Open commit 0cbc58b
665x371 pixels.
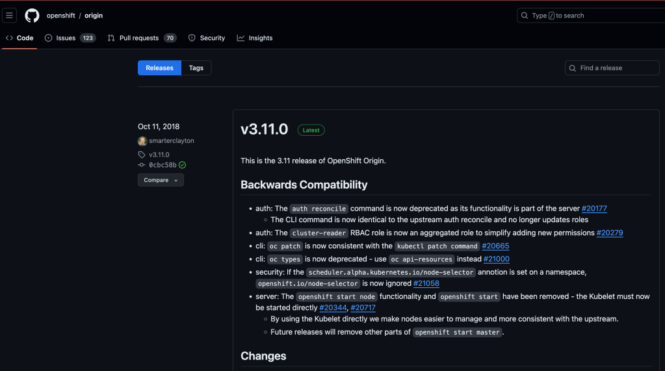163,165
